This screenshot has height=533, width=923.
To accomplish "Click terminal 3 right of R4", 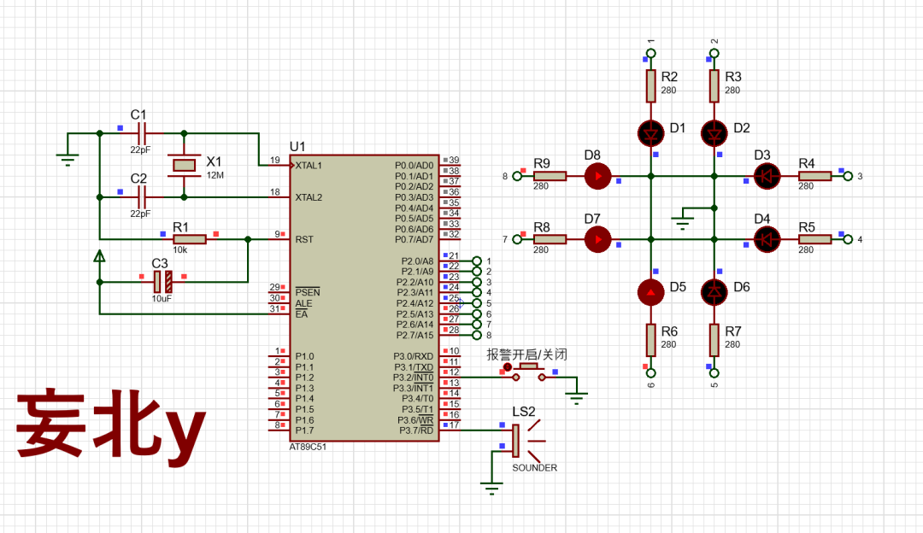I will pos(848,176).
